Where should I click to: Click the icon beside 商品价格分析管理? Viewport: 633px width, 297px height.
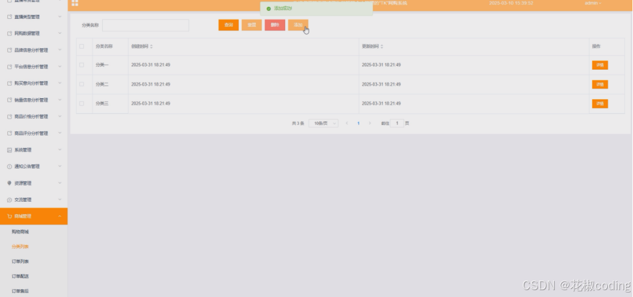10,117
